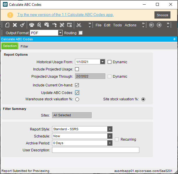Viewport: 178px width, 174px height.
Task: Click the Delete X toolbar icon
Action: (15, 25)
